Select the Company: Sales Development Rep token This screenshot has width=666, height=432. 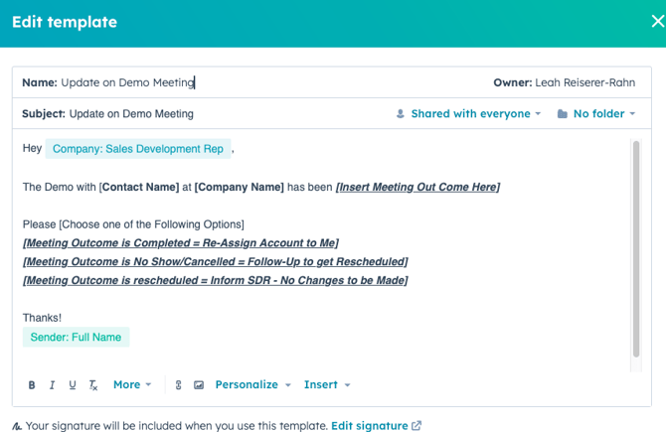coord(138,149)
